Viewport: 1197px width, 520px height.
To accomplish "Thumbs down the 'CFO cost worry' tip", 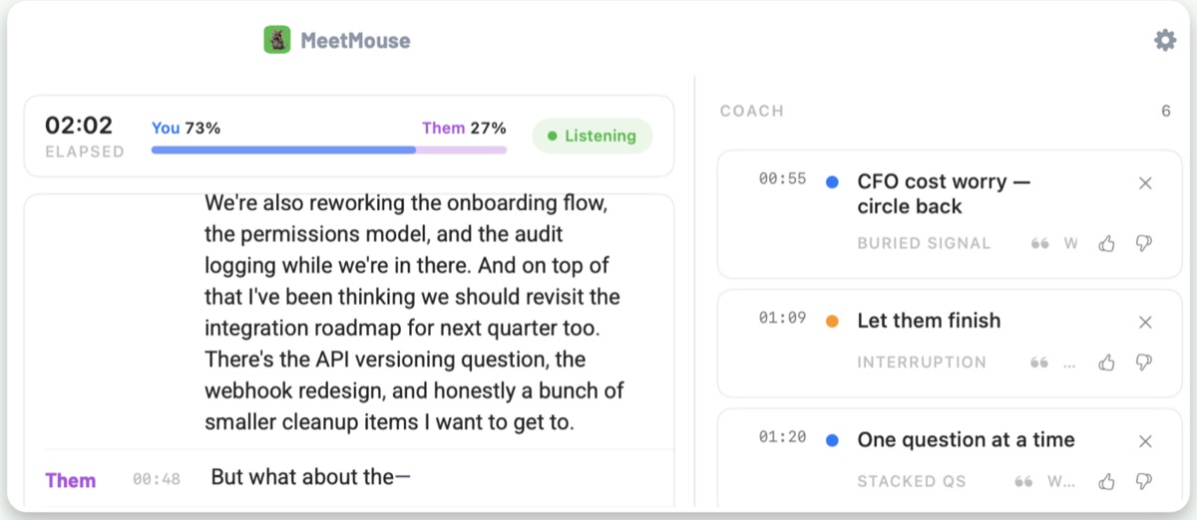I will [x=1144, y=243].
